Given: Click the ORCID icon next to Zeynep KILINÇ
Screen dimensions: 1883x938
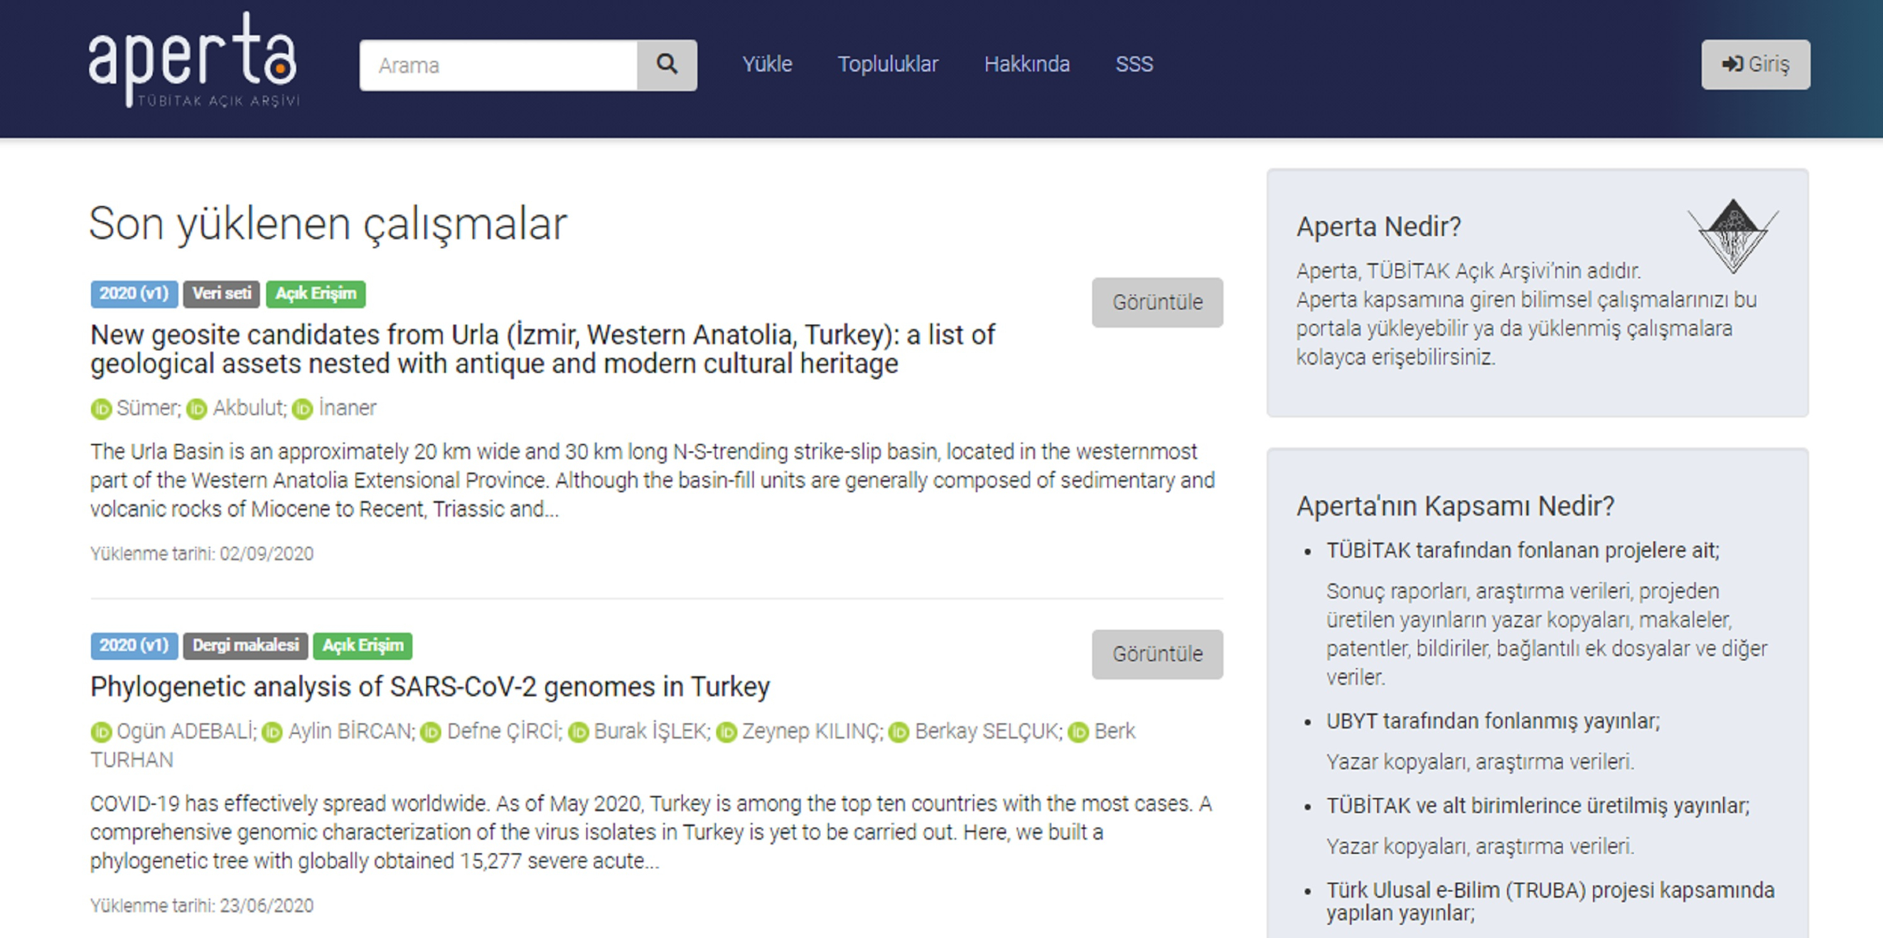Looking at the screenshot, I should (x=727, y=732).
